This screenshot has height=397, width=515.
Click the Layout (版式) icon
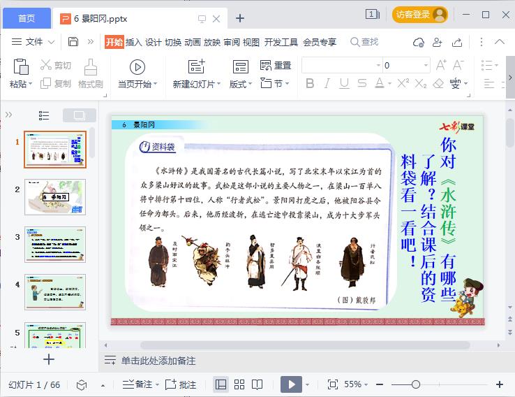pos(241,67)
